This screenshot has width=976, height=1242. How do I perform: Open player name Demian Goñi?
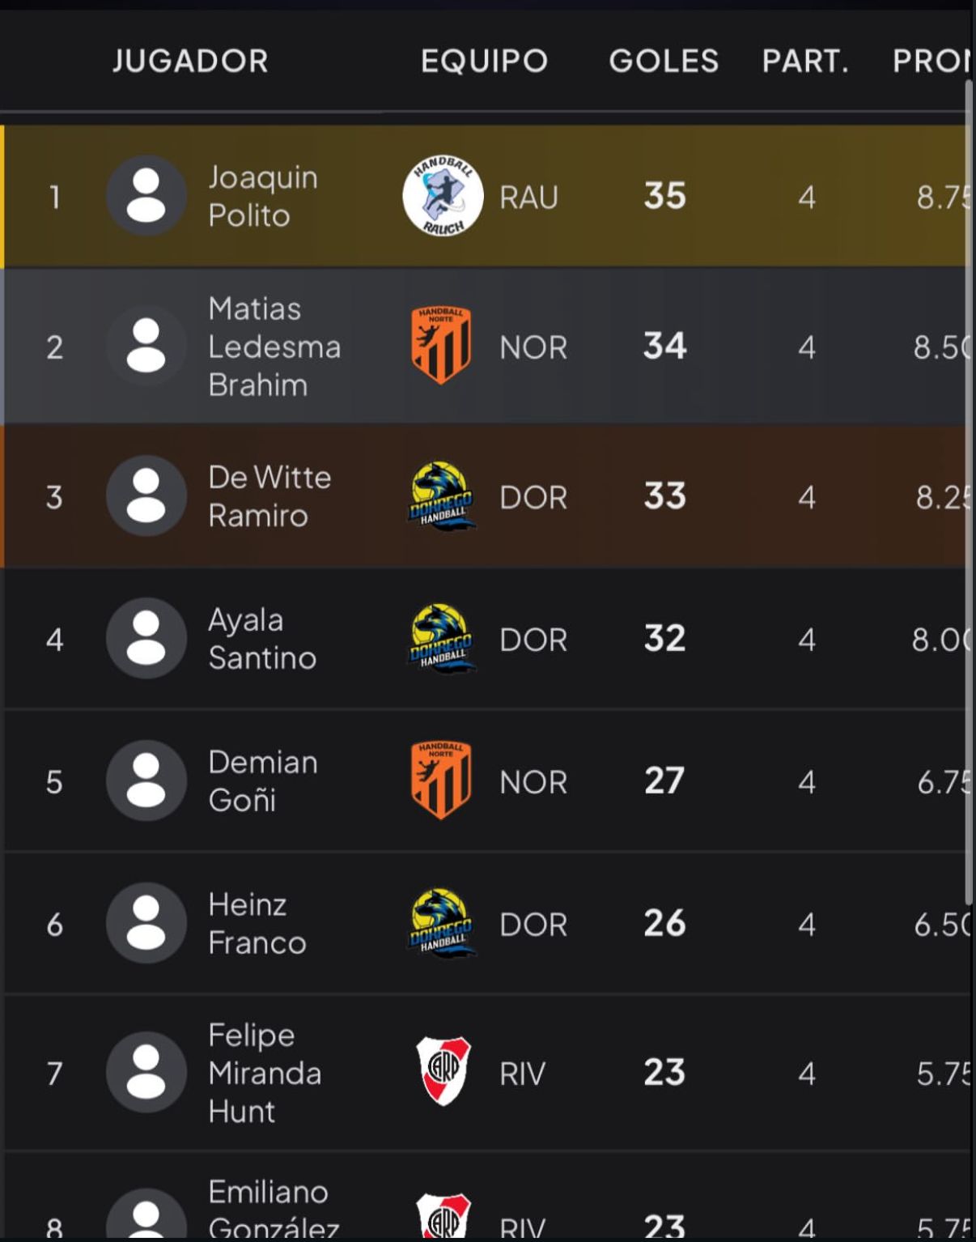pyautogui.click(x=262, y=781)
